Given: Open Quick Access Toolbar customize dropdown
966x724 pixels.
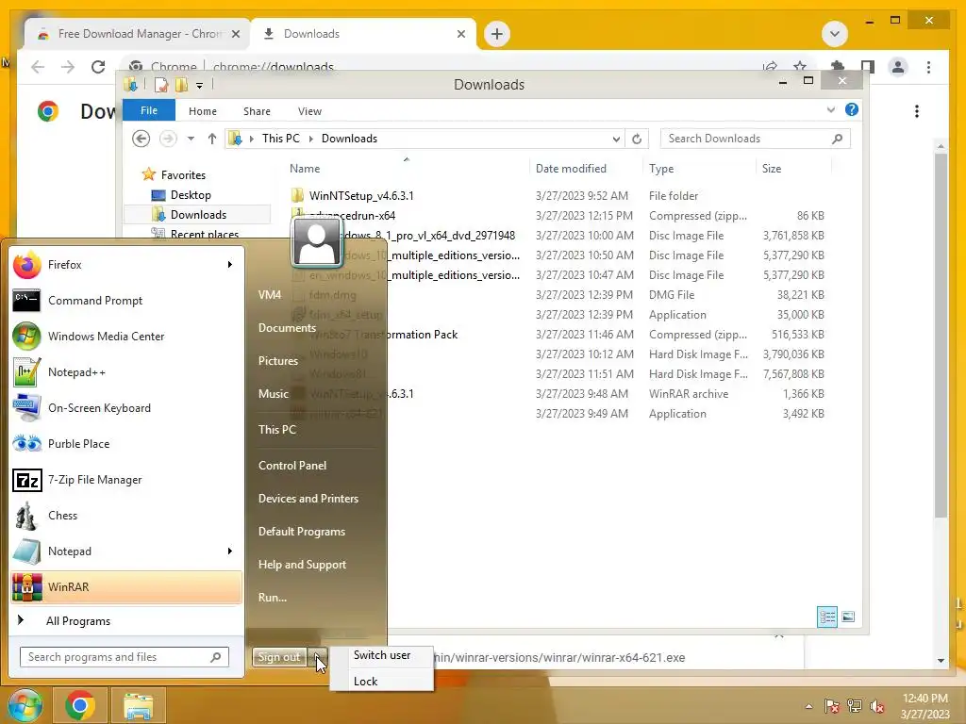Looking at the screenshot, I should 200,86.
